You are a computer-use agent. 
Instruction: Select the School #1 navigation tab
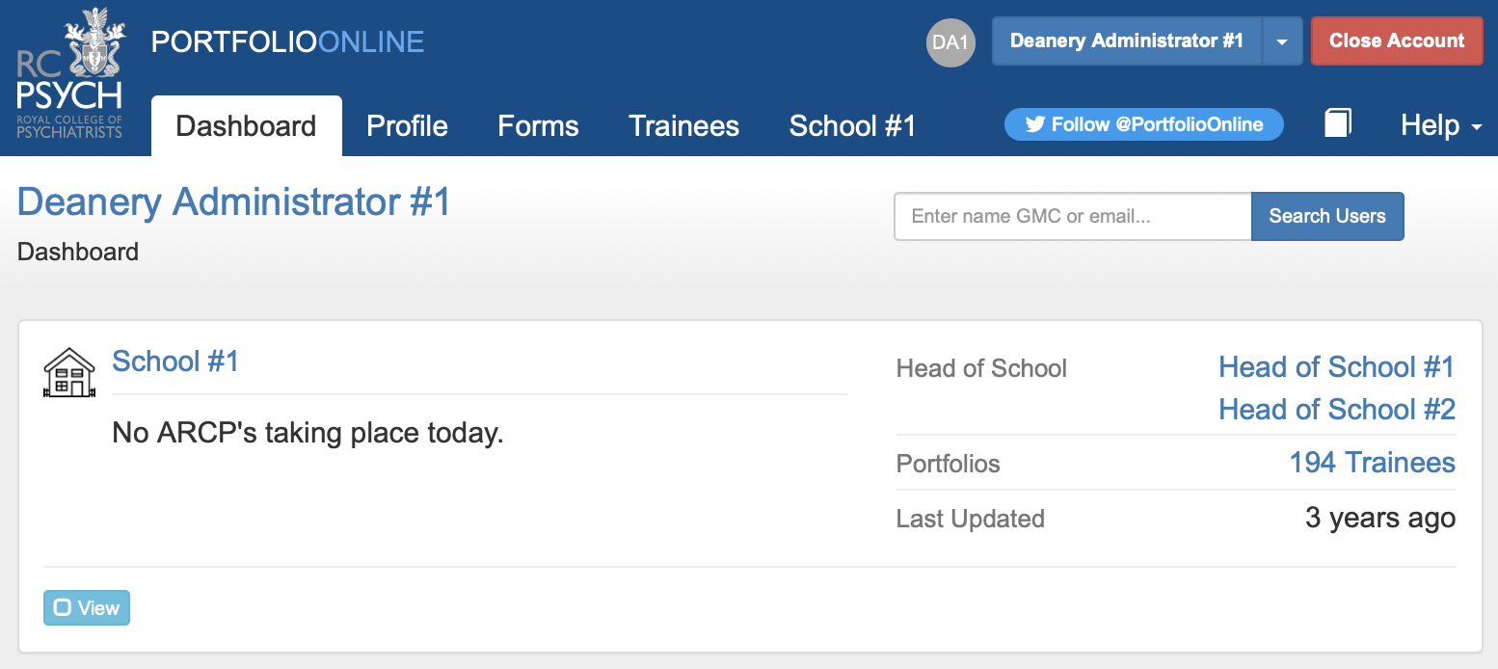coord(852,126)
